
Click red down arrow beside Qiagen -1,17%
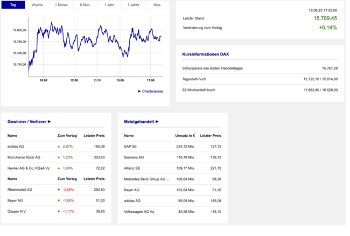pos(59,211)
